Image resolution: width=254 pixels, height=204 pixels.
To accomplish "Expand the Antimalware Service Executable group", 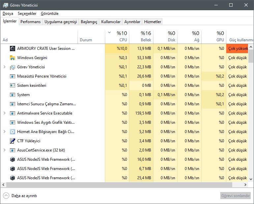I will pos(5,113).
